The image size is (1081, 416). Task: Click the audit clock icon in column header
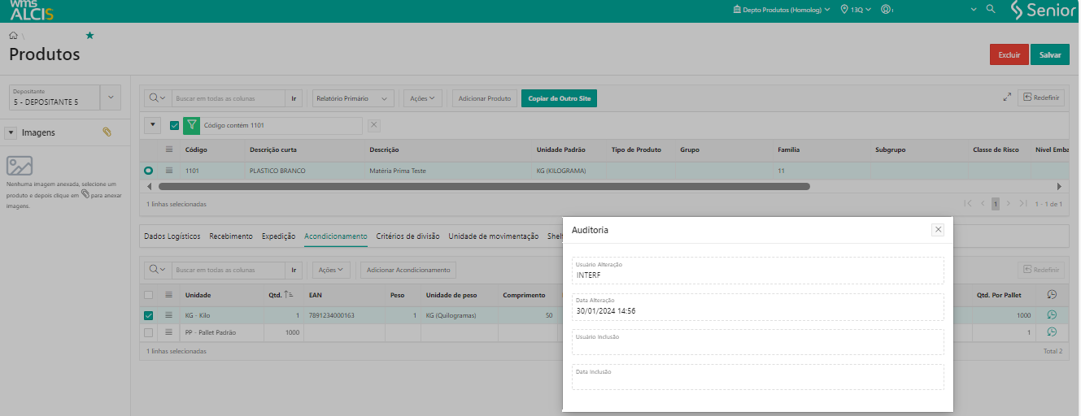coord(1052,295)
